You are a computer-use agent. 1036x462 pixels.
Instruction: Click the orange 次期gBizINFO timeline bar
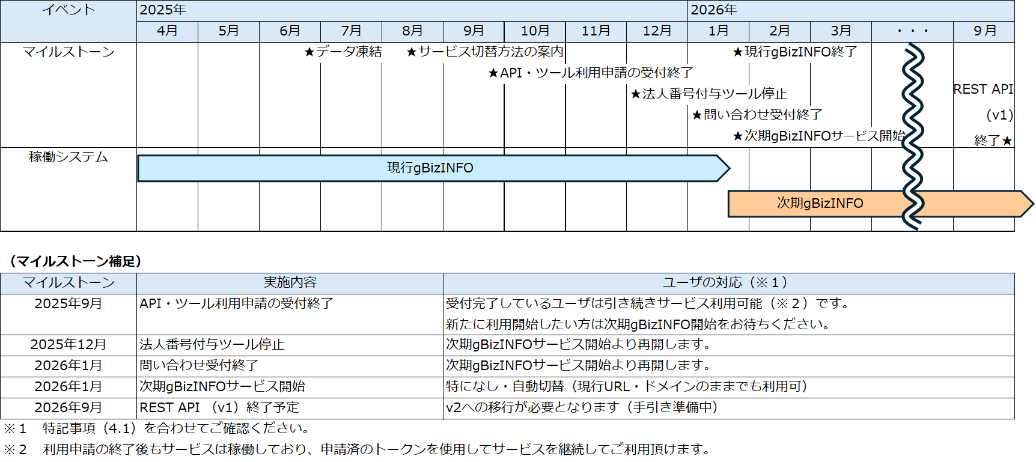click(x=880, y=204)
